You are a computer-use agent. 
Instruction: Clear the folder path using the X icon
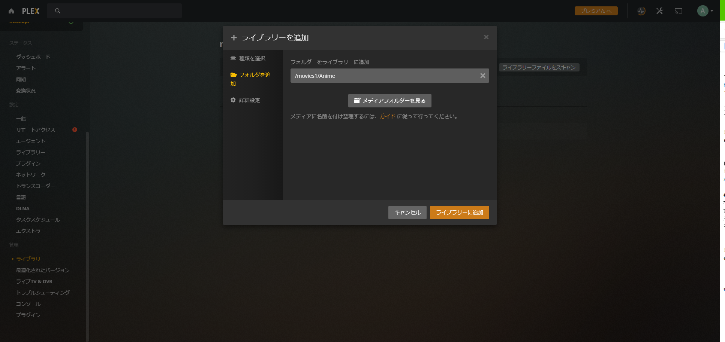pos(482,76)
